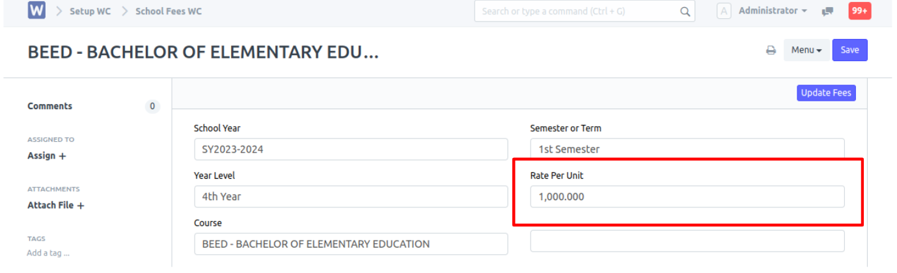Open the Semester or Term field
The image size is (897, 273).
[x=687, y=149]
